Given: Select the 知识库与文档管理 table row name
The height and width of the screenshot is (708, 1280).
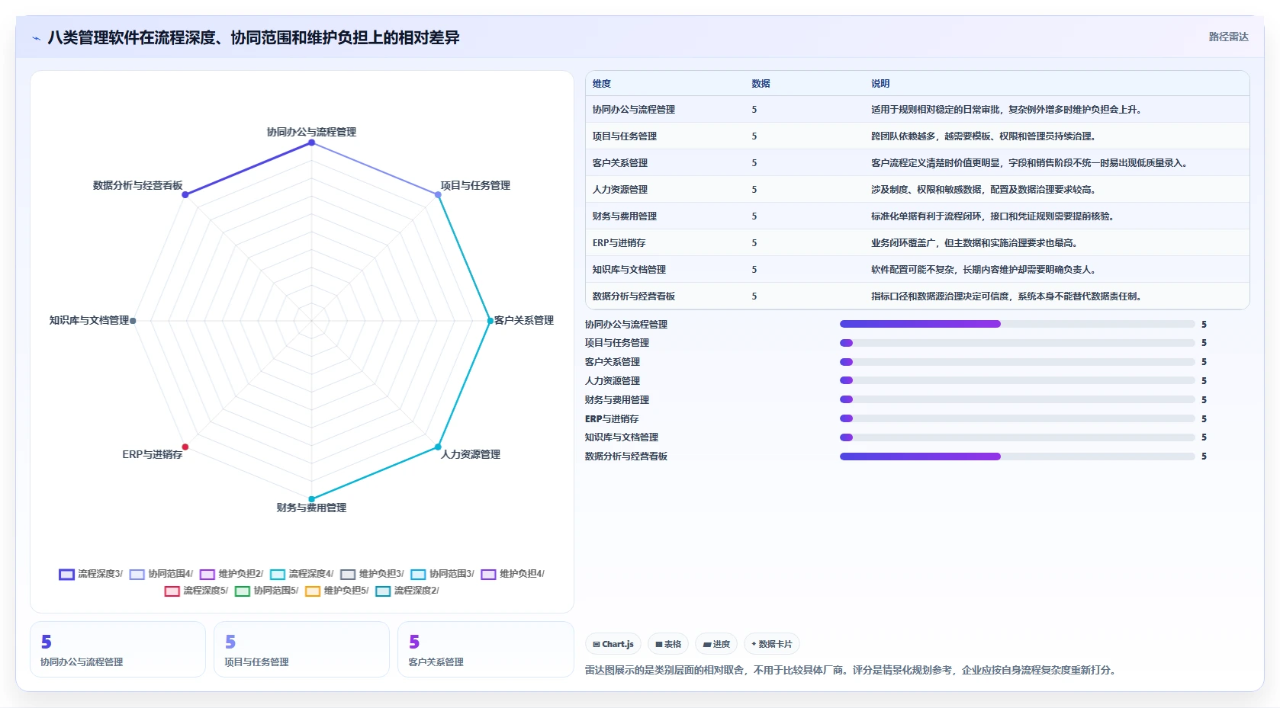Looking at the screenshot, I should (x=629, y=270).
